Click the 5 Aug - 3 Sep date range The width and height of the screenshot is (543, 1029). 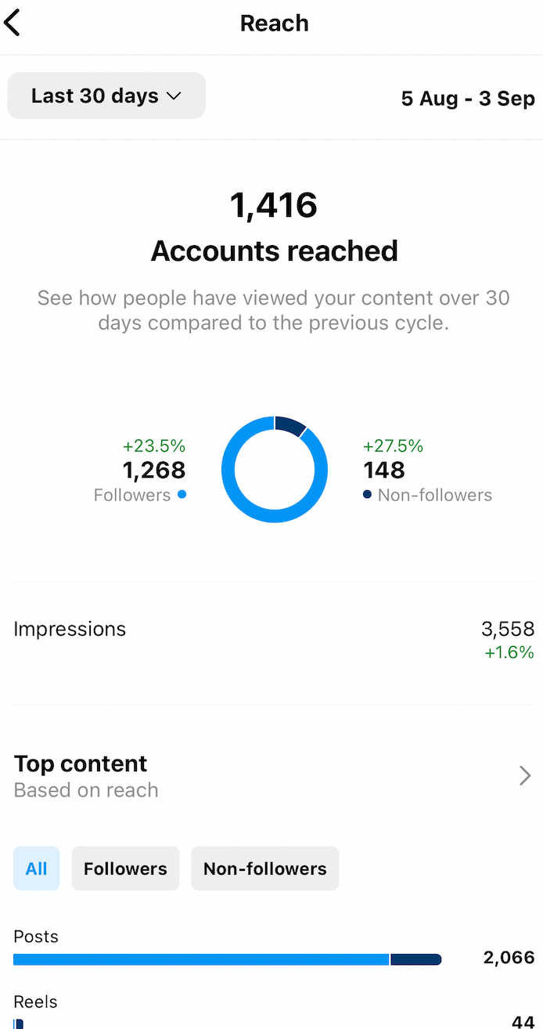pyautogui.click(x=468, y=99)
